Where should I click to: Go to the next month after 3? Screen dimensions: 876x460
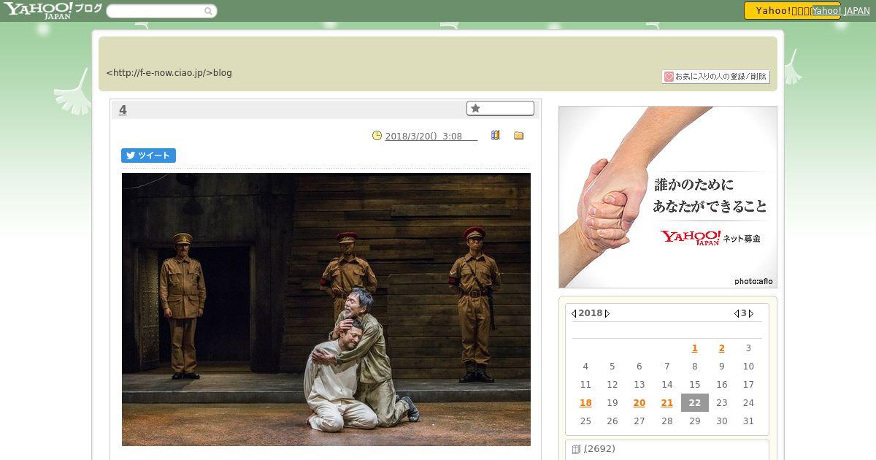coord(751,313)
